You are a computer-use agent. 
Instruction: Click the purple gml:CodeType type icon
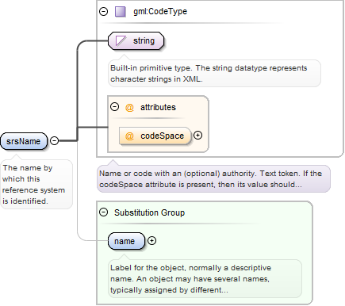pyautogui.click(x=121, y=12)
